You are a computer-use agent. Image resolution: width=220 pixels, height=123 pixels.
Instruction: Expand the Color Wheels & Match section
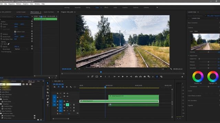195,96
